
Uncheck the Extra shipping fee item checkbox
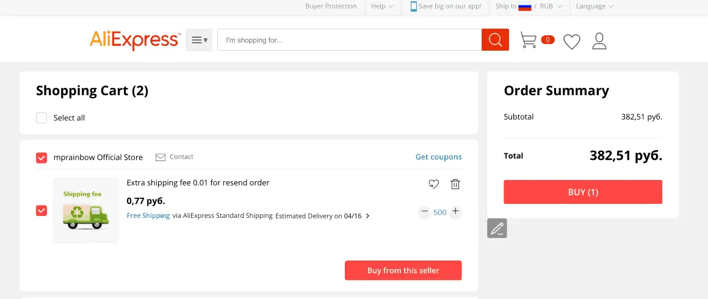[x=42, y=211]
